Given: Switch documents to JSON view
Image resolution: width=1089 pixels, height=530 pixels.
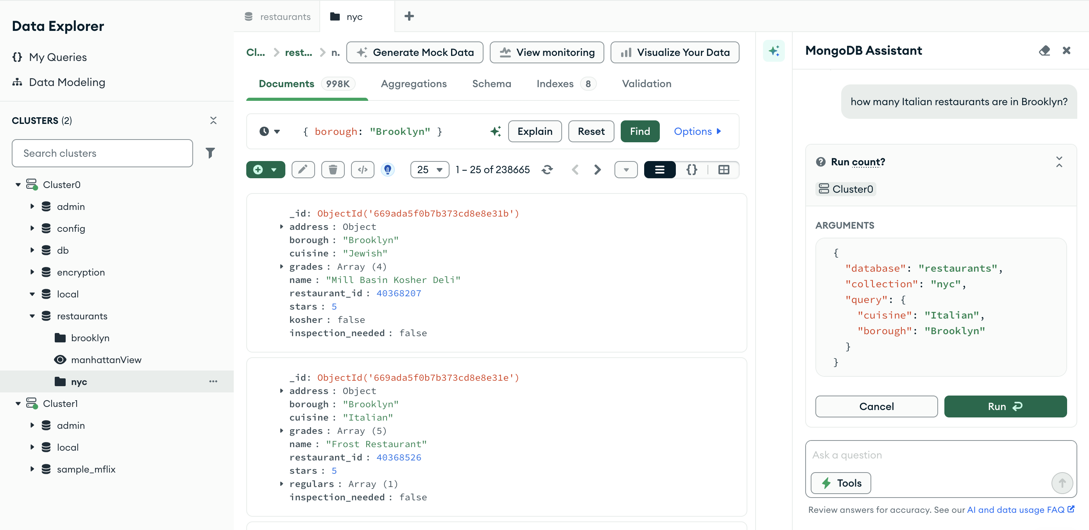Looking at the screenshot, I should pos(692,170).
